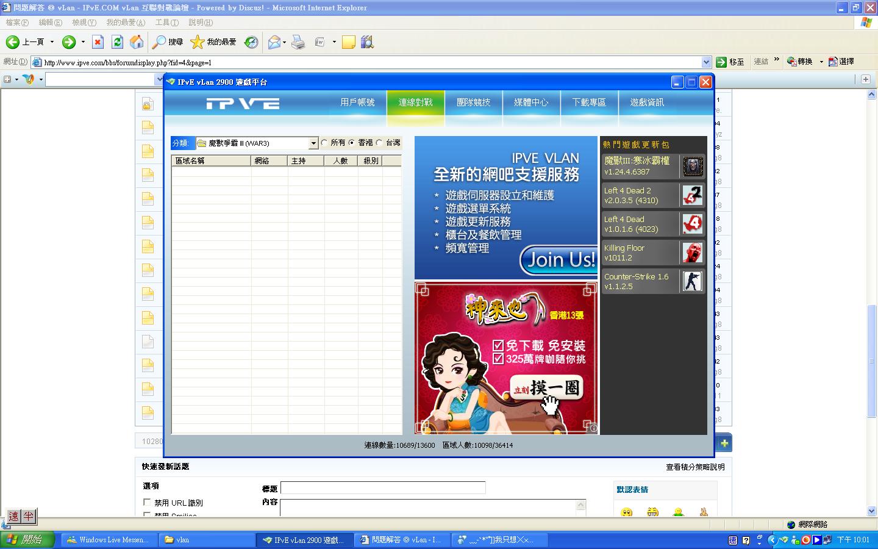Go to the IE home page icon
878x549 pixels.
(137, 41)
